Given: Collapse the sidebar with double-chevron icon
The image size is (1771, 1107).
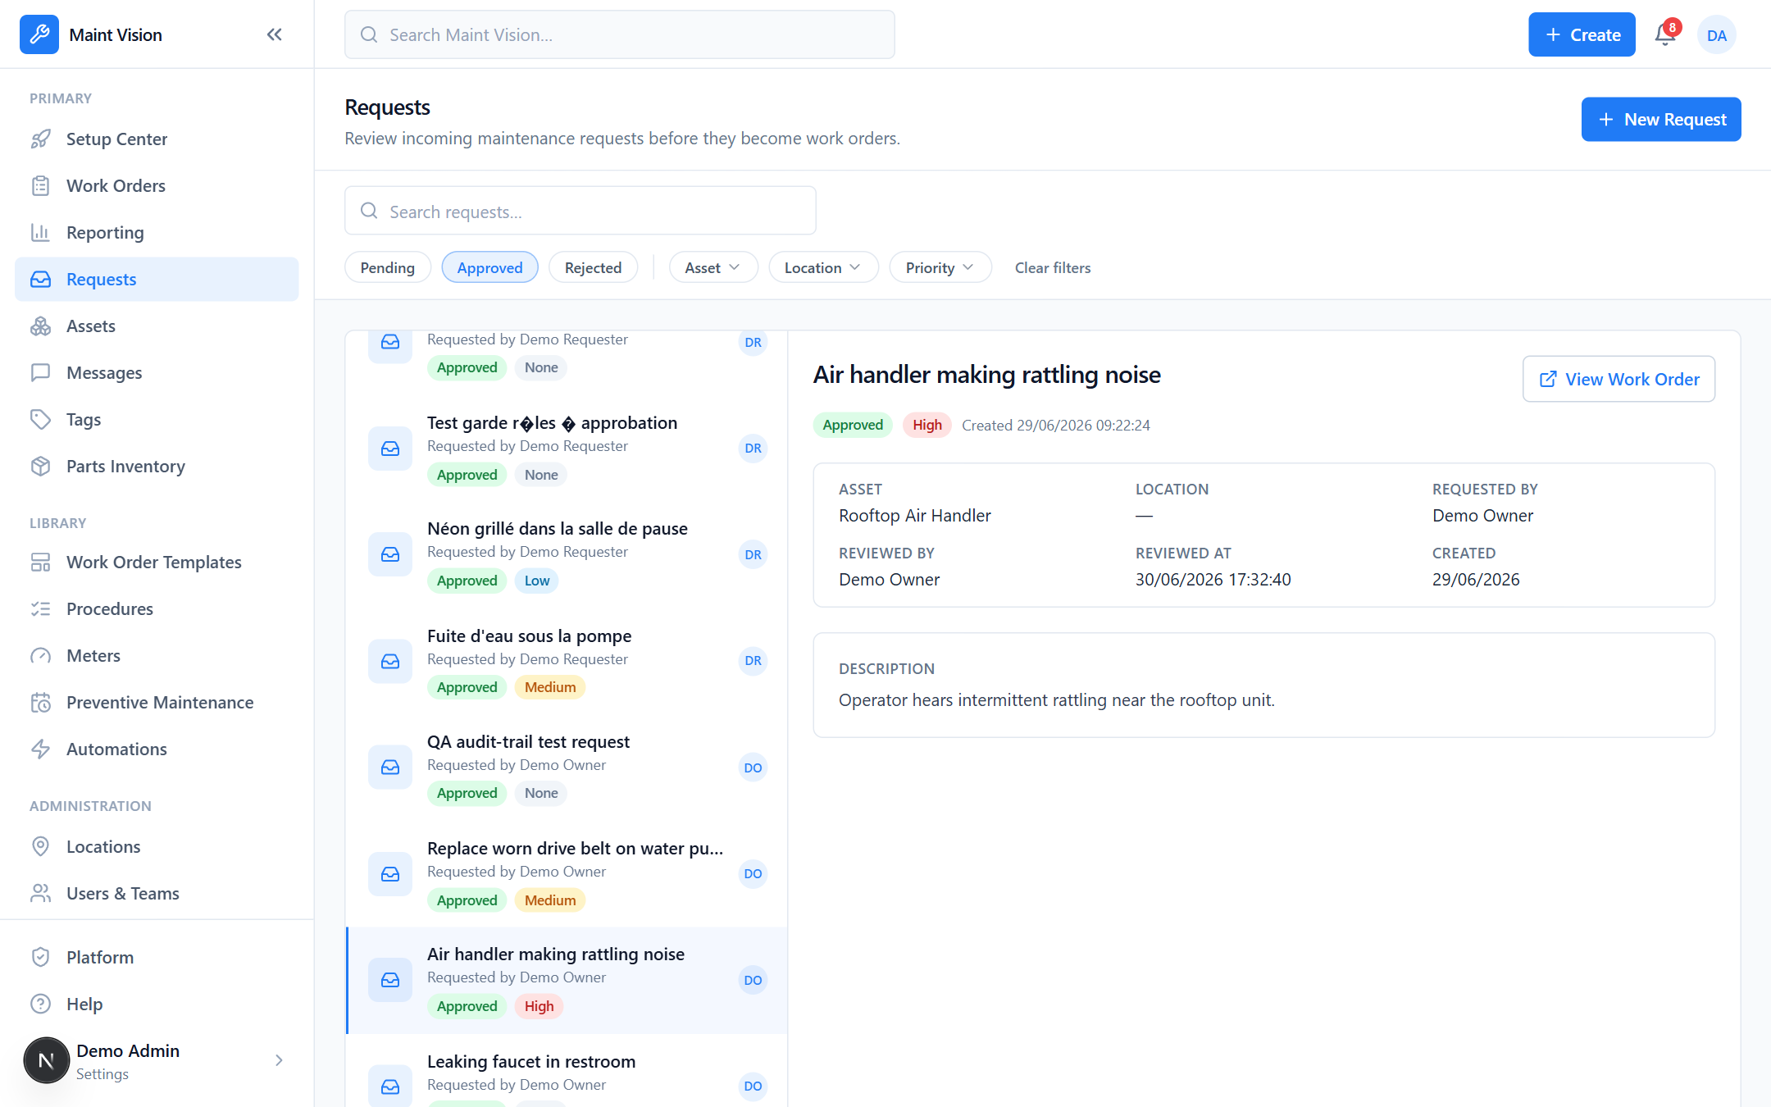Looking at the screenshot, I should click(x=275, y=34).
